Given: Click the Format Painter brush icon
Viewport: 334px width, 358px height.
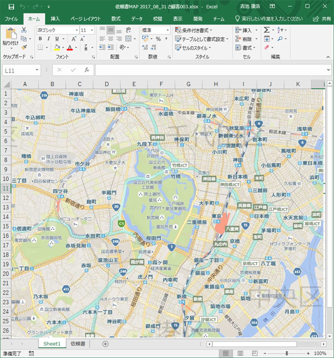Looking at the screenshot, I should 24,47.
